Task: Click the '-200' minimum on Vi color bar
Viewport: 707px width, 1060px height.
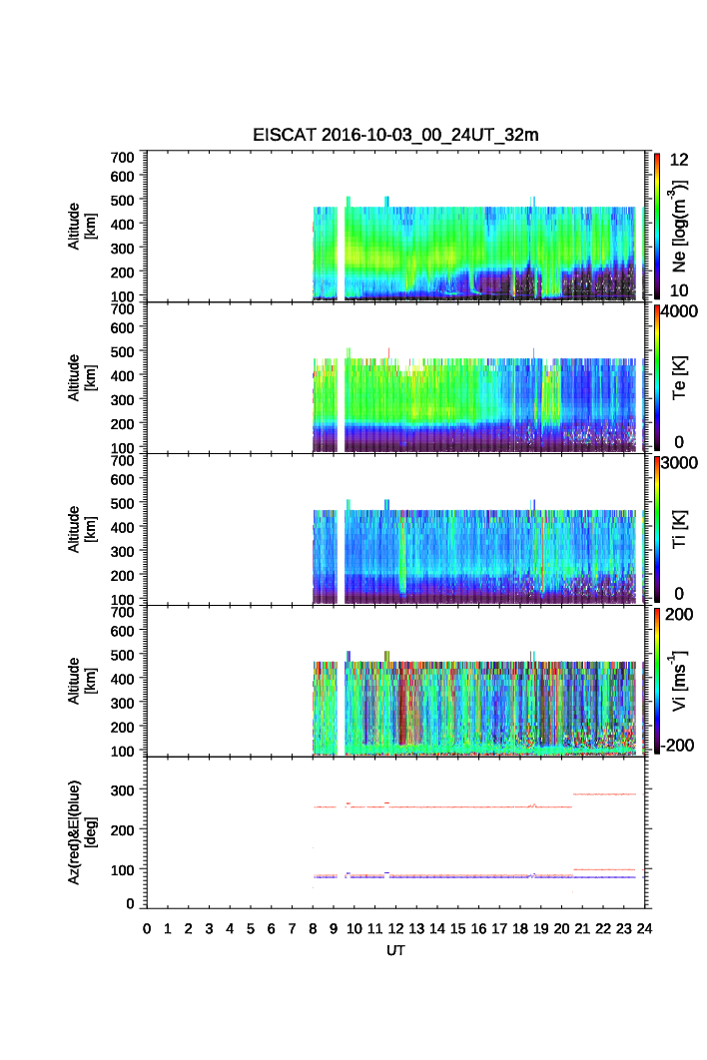Action: click(677, 745)
